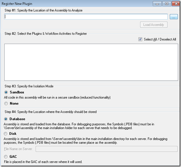This screenshot has height=167, width=181.
Task: Select the Sandbox isolation mode
Action: [x=6, y=92]
